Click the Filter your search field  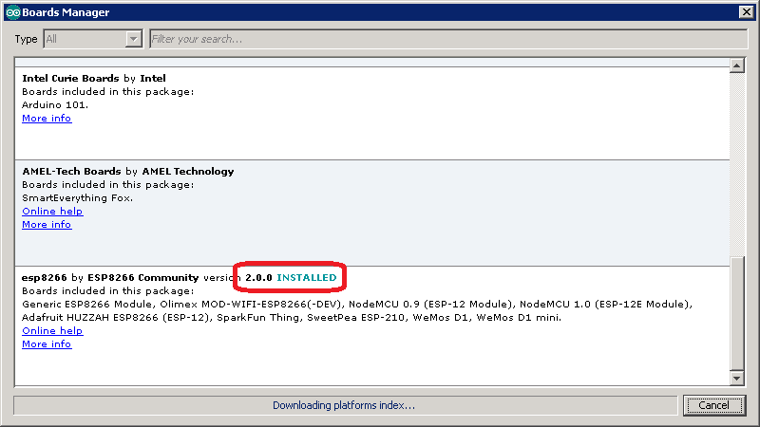448,39
